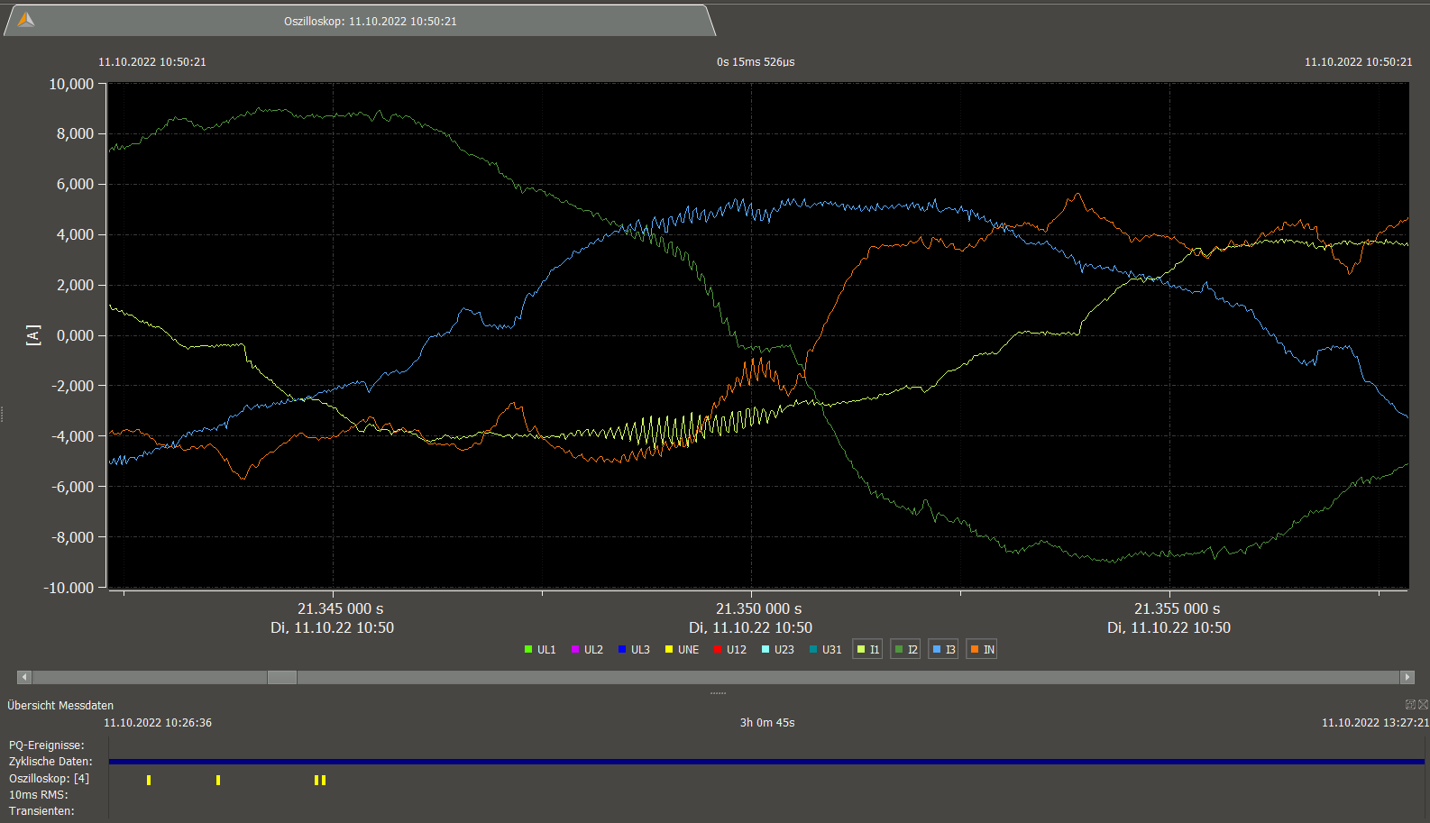Image resolution: width=1430 pixels, height=823 pixels.
Task: Toggle the I1 current channel in legend
Action: 867,649
